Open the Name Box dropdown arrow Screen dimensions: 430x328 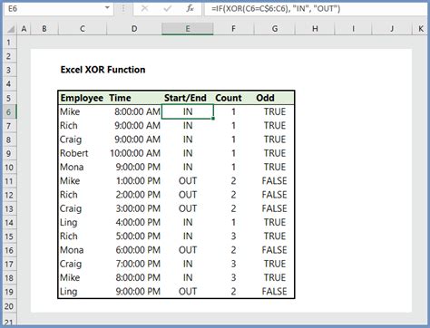tap(107, 8)
